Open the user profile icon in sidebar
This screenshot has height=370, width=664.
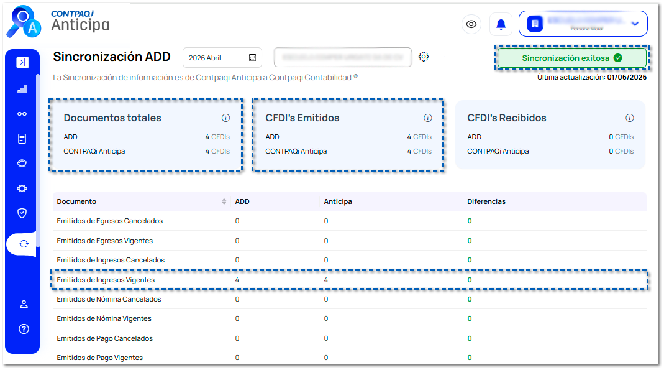click(24, 304)
